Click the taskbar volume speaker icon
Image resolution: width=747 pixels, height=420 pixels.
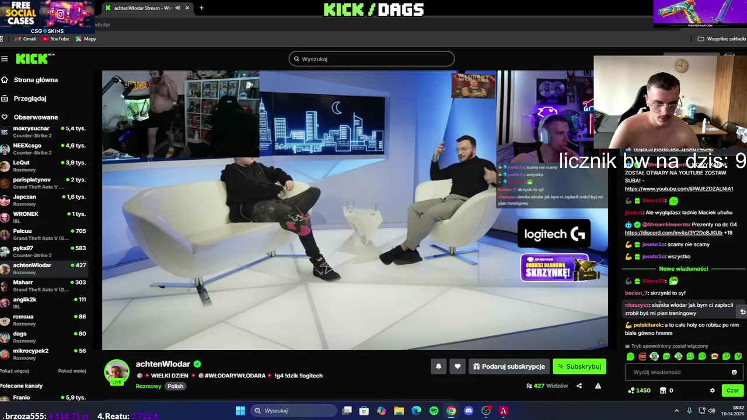click(x=711, y=411)
